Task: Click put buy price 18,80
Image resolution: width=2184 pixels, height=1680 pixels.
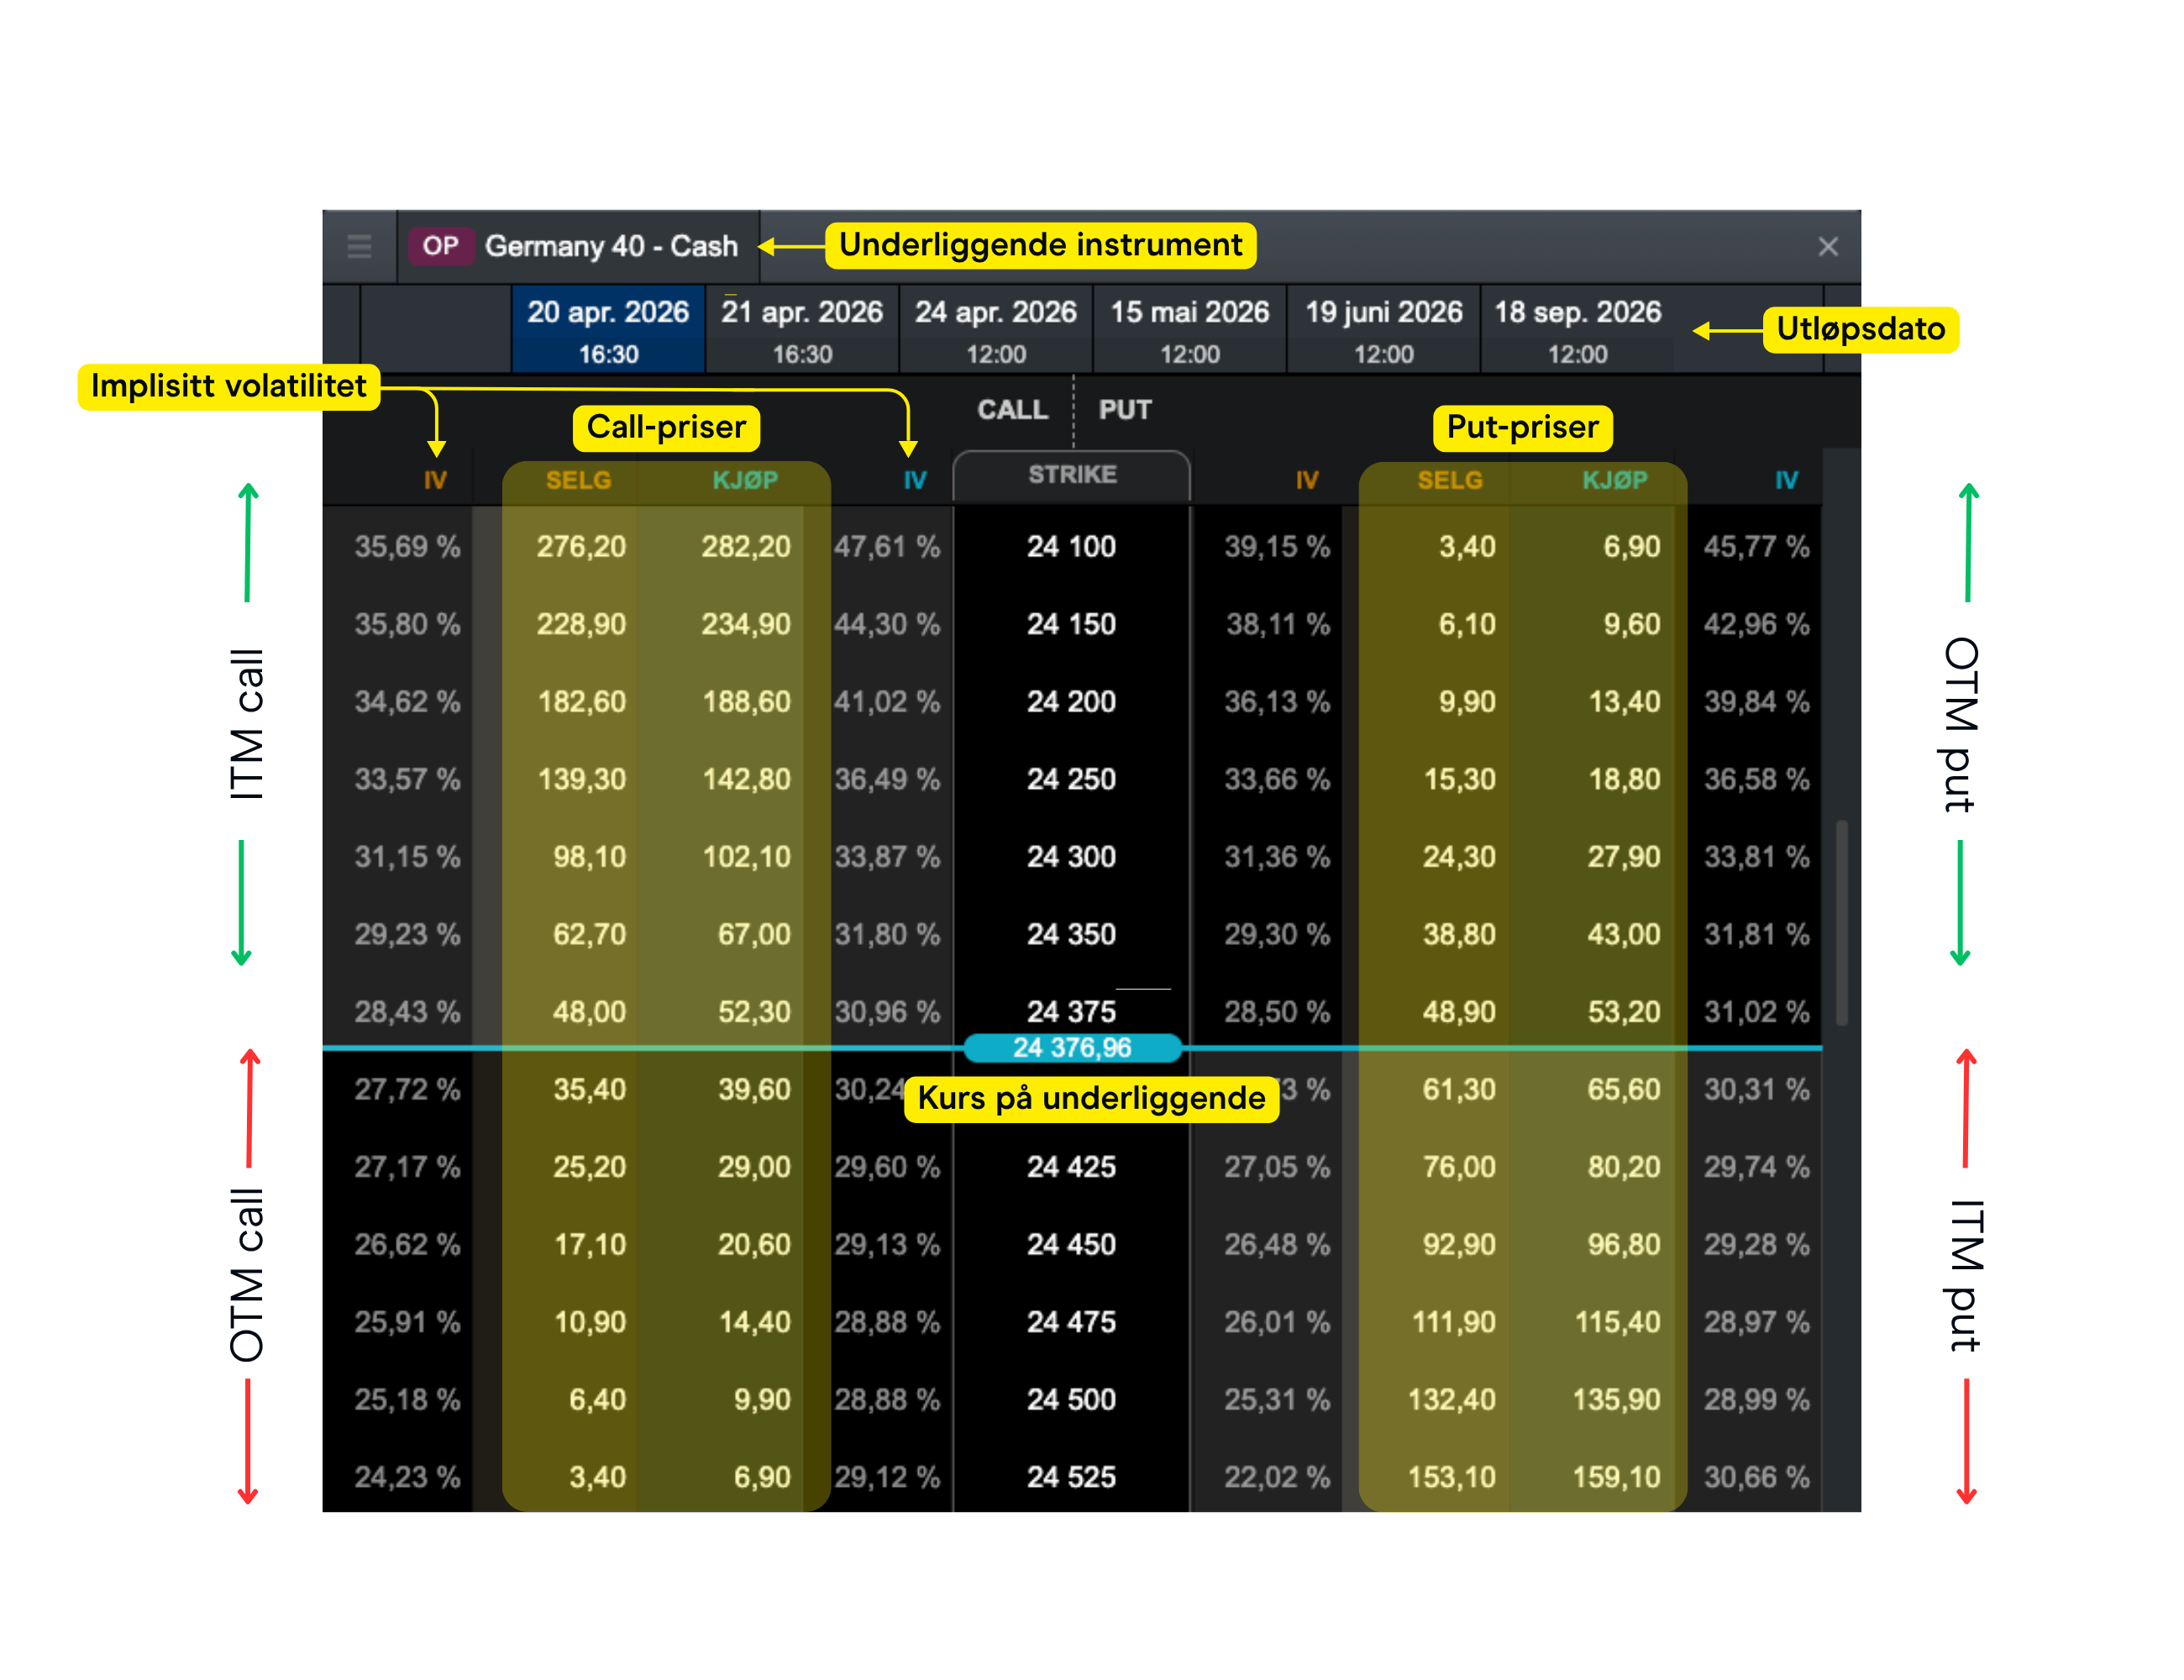Action: click(1624, 779)
